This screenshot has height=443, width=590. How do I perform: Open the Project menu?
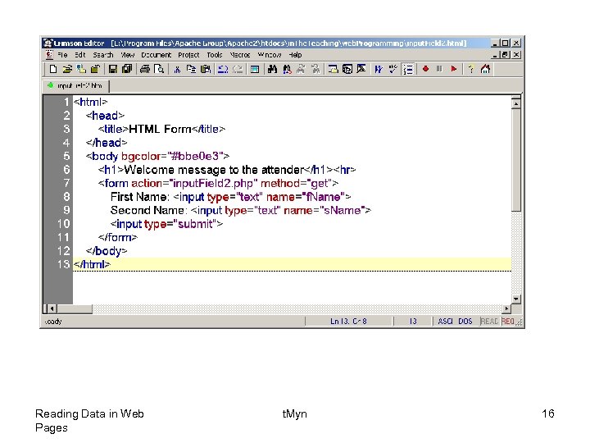(188, 55)
